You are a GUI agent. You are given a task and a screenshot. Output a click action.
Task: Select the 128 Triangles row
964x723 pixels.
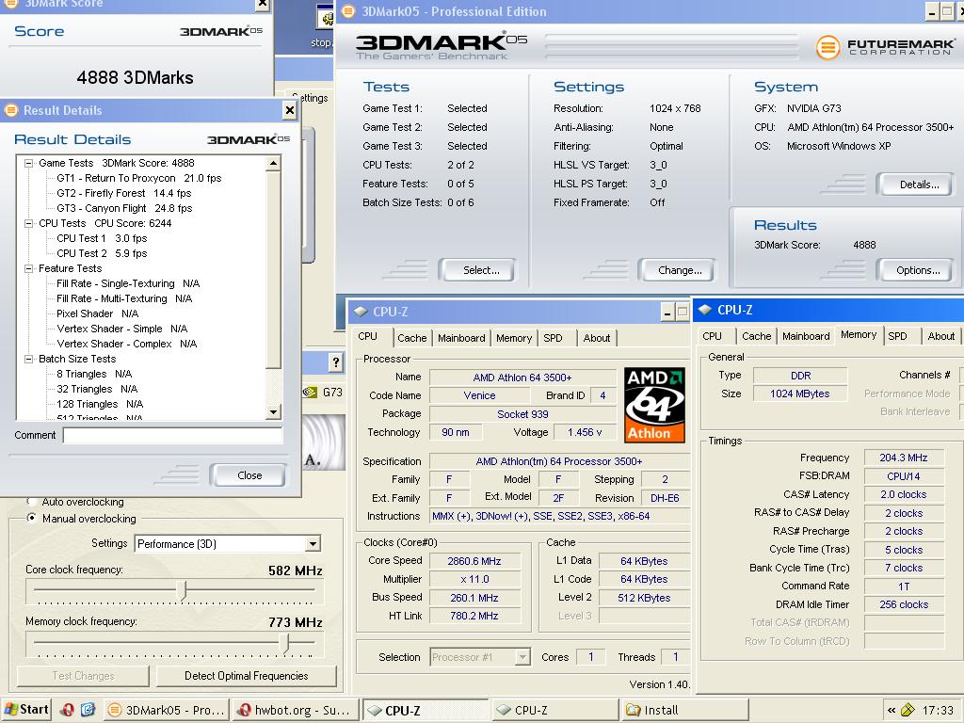(100, 404)
